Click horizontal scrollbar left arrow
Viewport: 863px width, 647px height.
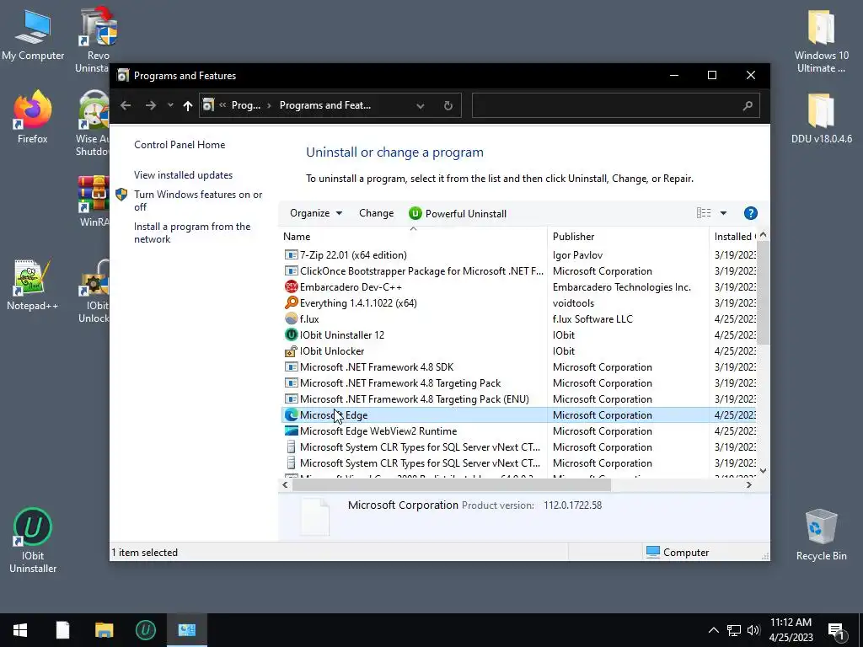(x=285, y=484)
